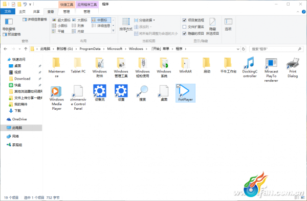
Task: Click the Options button in ribbon
Action: pos(228,24)
